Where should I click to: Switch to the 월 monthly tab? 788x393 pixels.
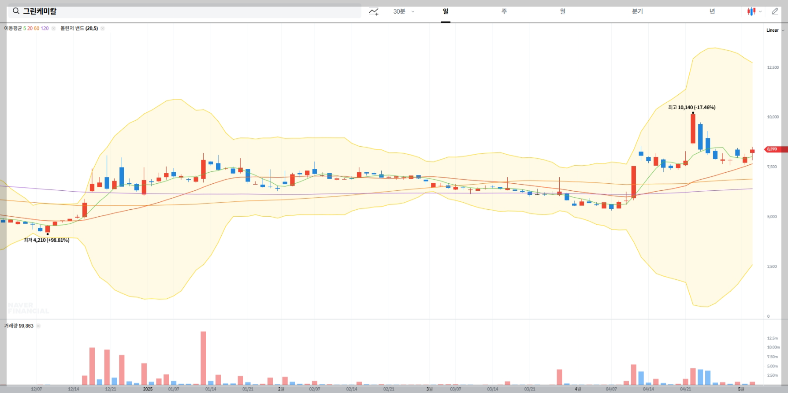pos(563,11)
